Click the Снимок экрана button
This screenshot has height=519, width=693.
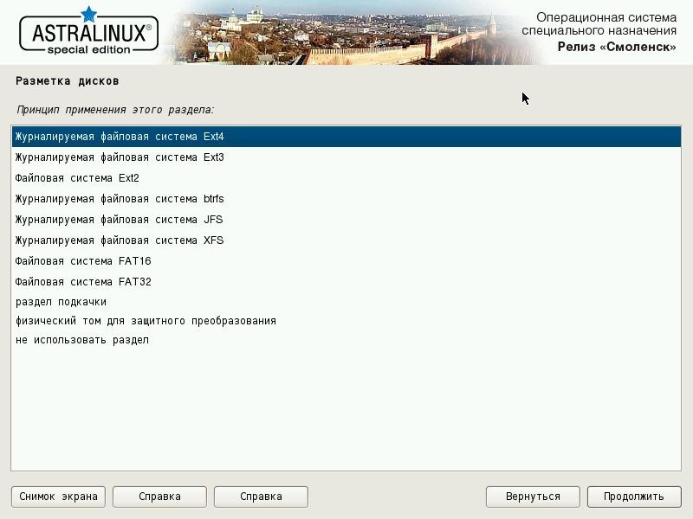tap(58, 497)
